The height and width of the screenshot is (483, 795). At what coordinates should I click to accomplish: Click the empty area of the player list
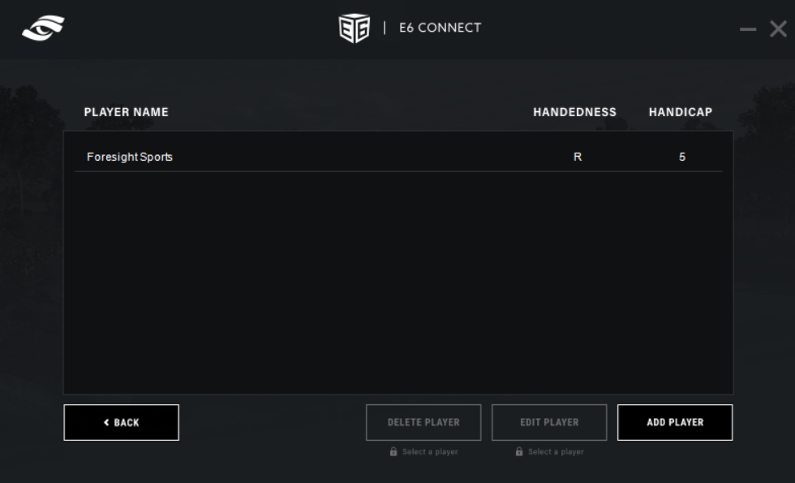397,284
